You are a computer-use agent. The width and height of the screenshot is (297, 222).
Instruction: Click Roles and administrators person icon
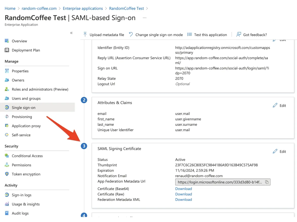point(7,89)
